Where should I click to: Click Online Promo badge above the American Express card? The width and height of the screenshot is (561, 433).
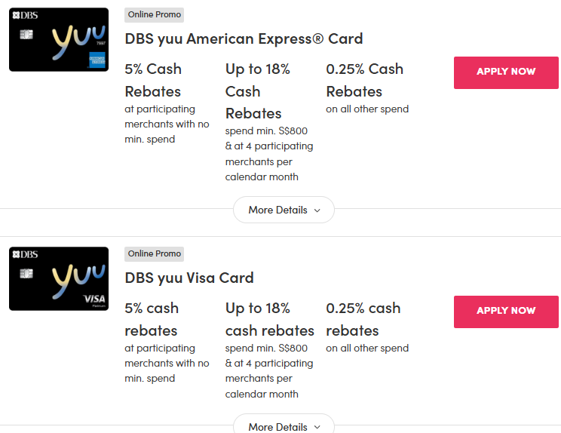click(x=154, y=15)
